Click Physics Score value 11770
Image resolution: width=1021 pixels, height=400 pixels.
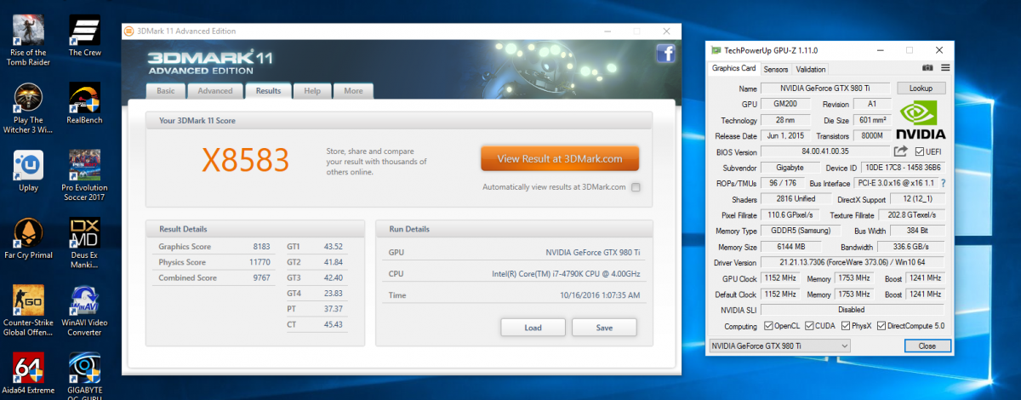[x=259, y=262]
